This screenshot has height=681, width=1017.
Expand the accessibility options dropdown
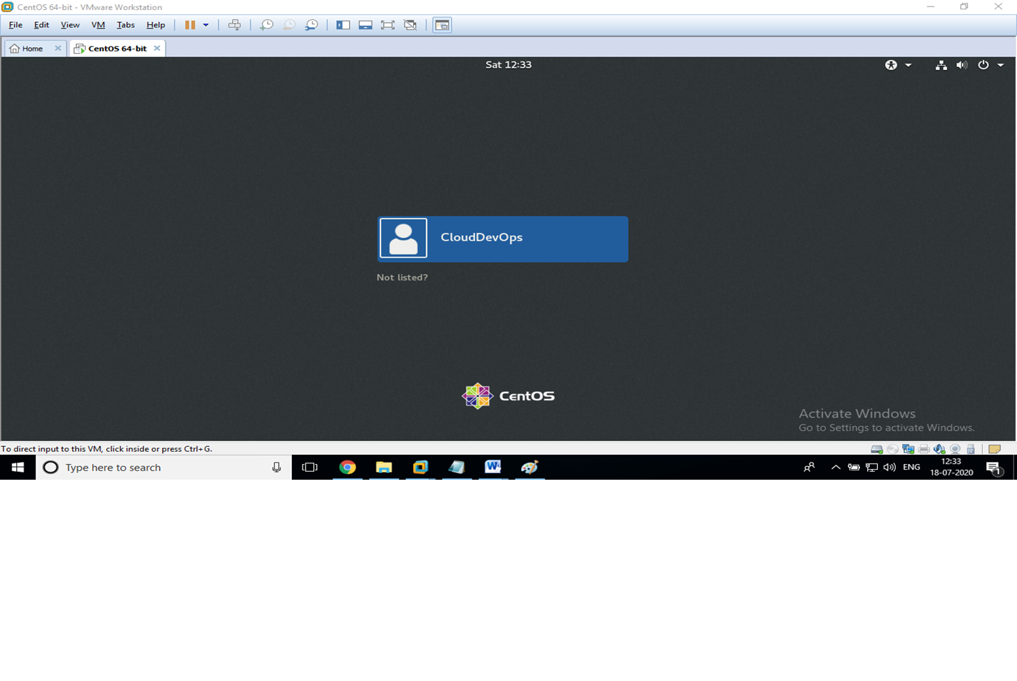908,65
